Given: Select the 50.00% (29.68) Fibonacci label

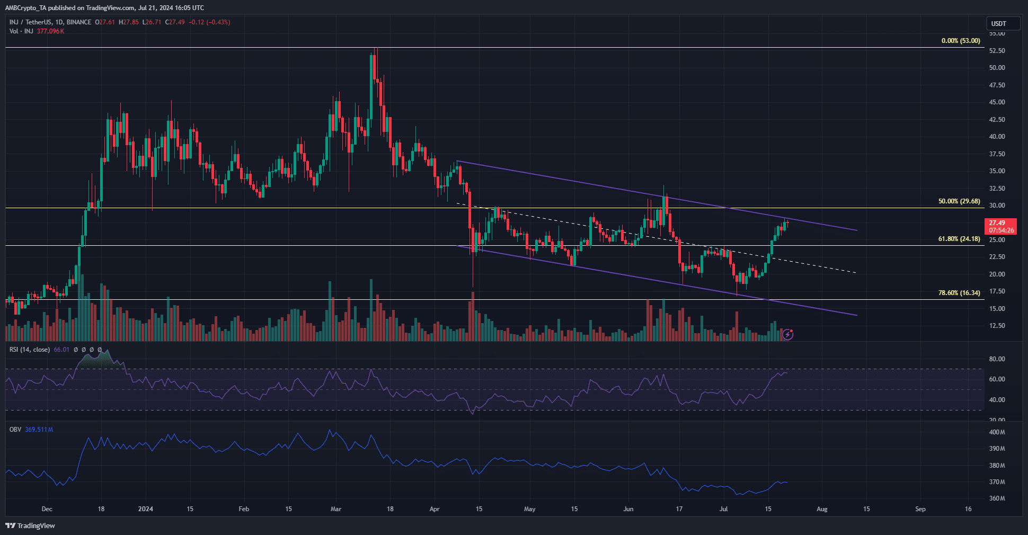Looking at the screenshot, I should click(959, 201).
